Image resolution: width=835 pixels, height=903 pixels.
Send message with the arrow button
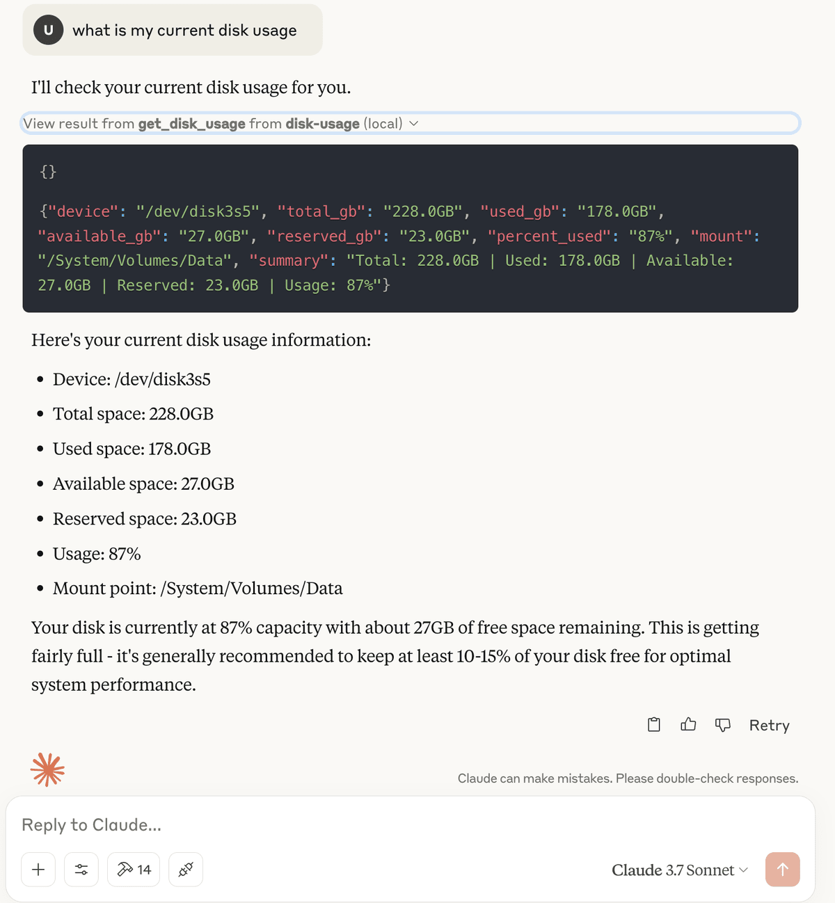click(782, 870)
